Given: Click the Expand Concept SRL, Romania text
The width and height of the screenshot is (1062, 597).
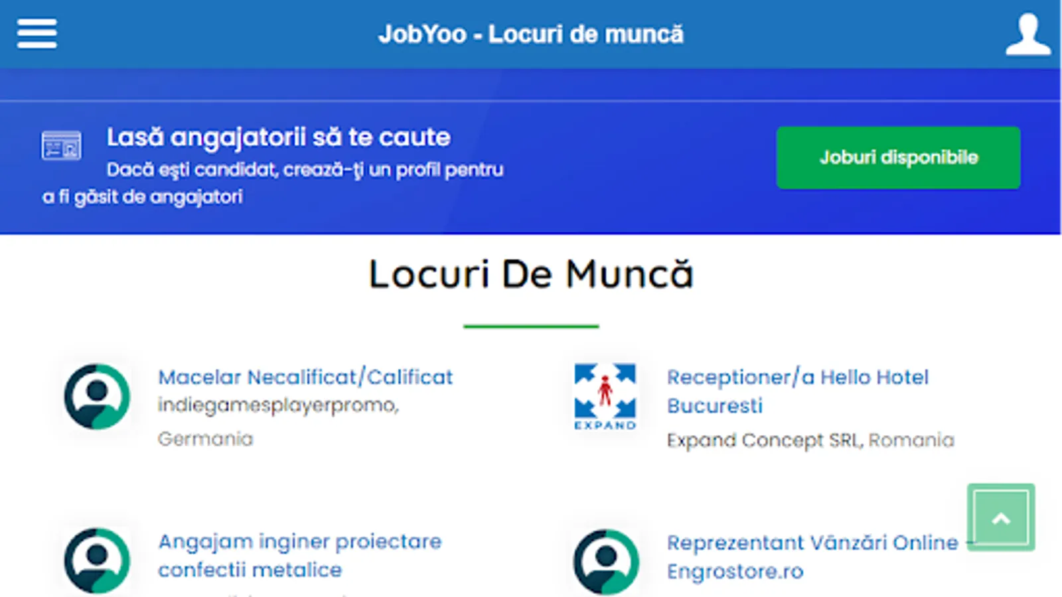Looking at the screenshot, I should point(810,440).
